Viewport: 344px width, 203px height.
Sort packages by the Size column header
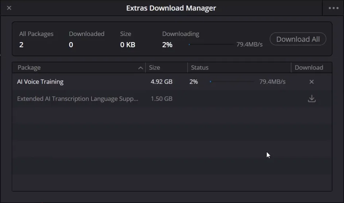click(155, 68)
